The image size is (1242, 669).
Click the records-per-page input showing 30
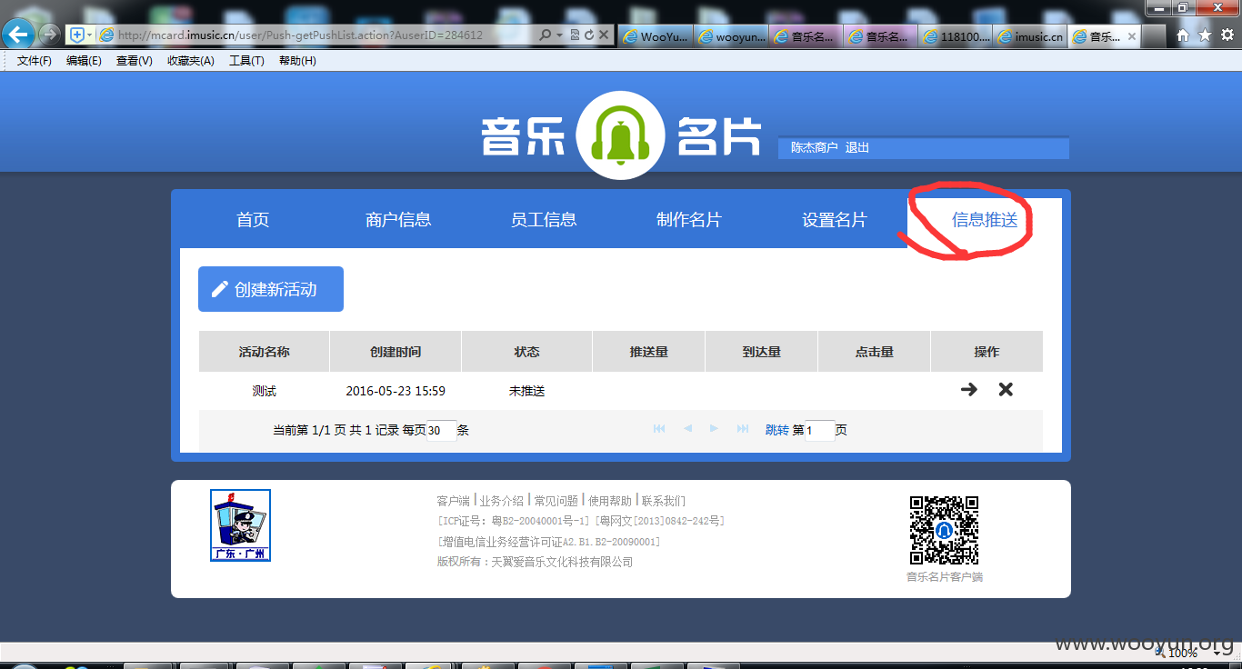click(442, 430)
